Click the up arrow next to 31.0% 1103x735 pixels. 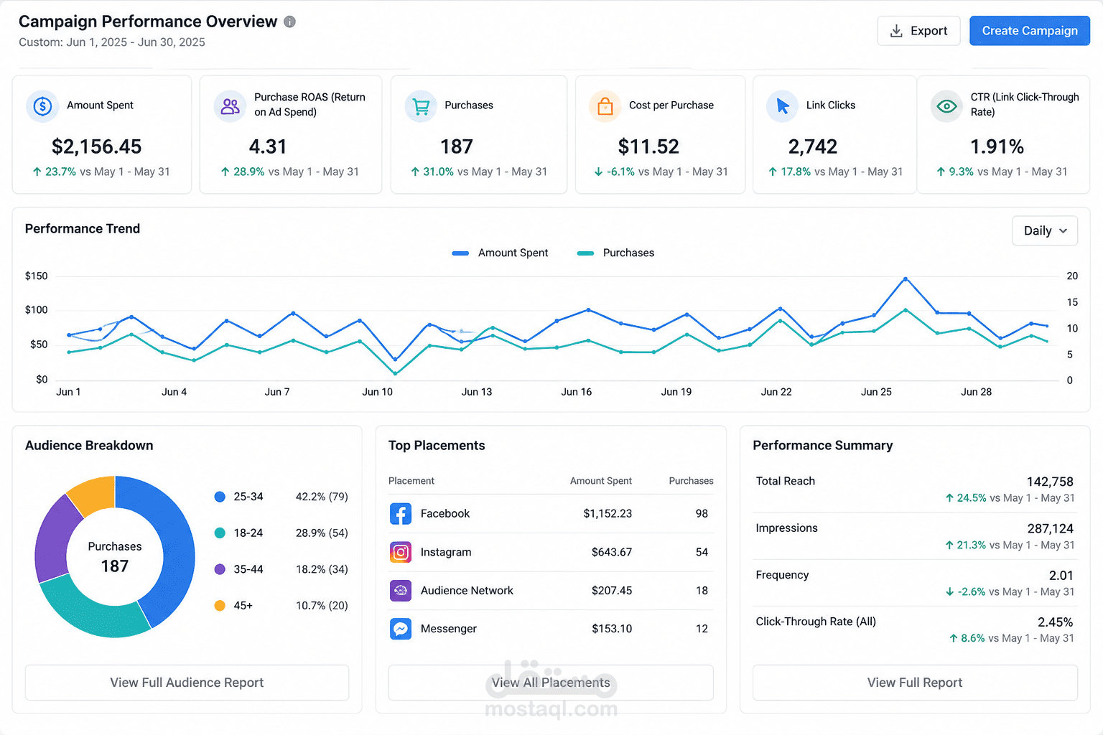coord(415,172)
